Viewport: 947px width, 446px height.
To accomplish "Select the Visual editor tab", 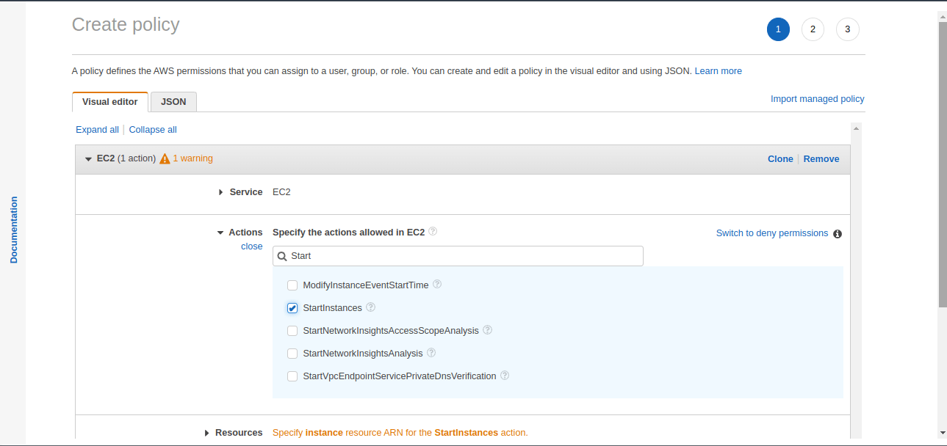I will (110, 102).
